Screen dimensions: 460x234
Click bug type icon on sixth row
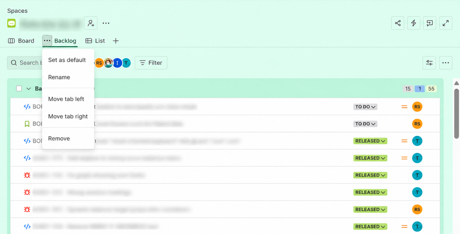[x=27, y=192]
